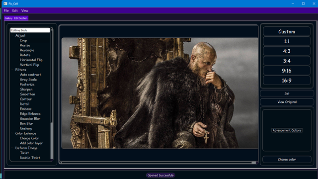Open the View menu

[25, 10]
